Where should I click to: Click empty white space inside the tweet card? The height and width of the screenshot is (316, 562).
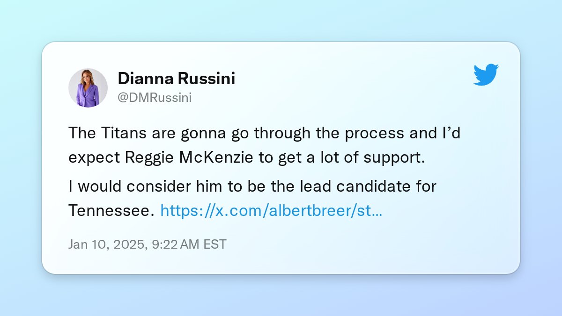(x=375, y=248)
